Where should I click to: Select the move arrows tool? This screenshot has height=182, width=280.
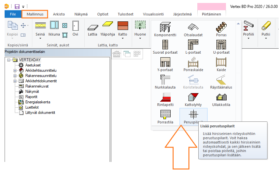click(23, 26)
